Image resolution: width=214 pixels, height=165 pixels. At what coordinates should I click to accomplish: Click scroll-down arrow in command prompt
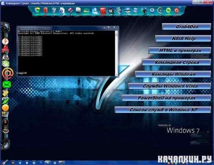click(116, 74)
